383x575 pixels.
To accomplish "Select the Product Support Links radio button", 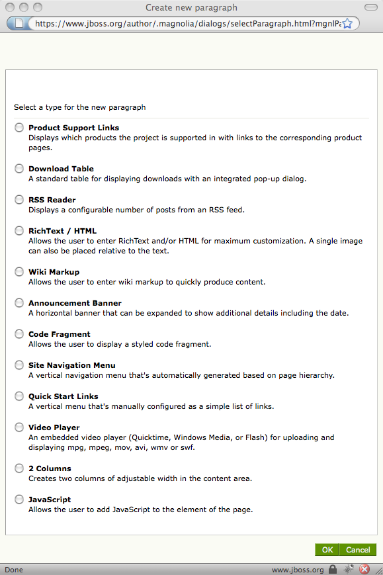I will [x=19, y=127].
